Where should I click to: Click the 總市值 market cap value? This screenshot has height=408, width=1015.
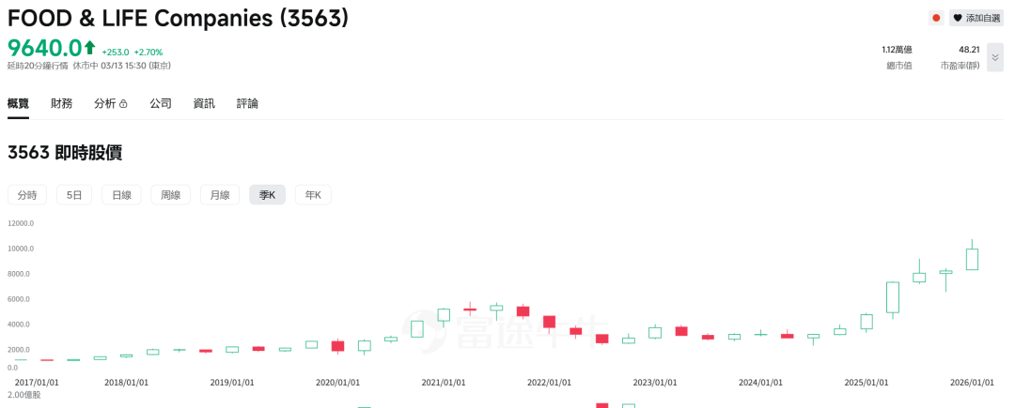897,50
